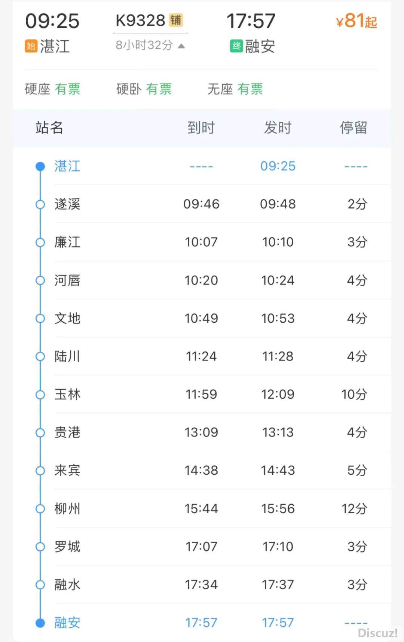Click the 铺 sleeper badge beside K9328
404x642 pixels.
[x=176, y=20]
